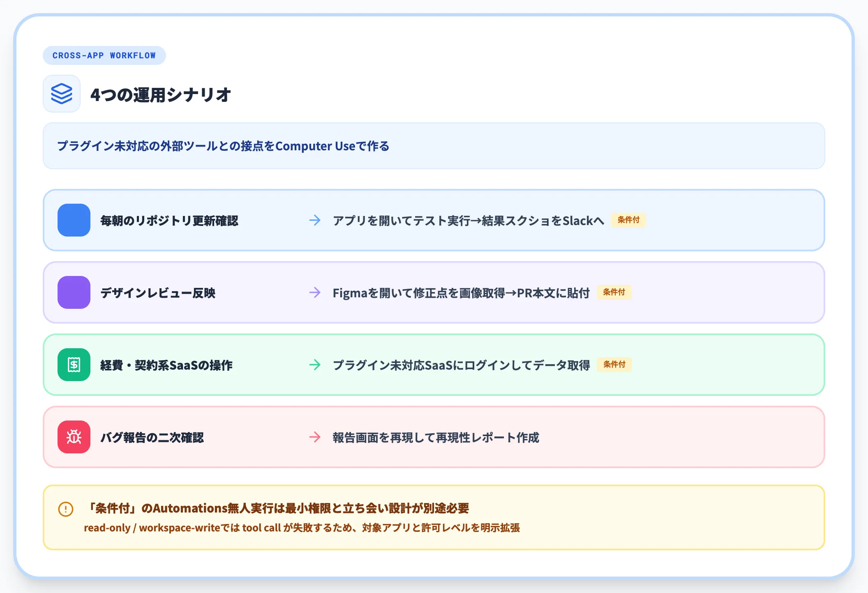The image size is (868, 593).
Task: Click the purple arrow in the デザインレビュー反映 row
Action: 315,292
